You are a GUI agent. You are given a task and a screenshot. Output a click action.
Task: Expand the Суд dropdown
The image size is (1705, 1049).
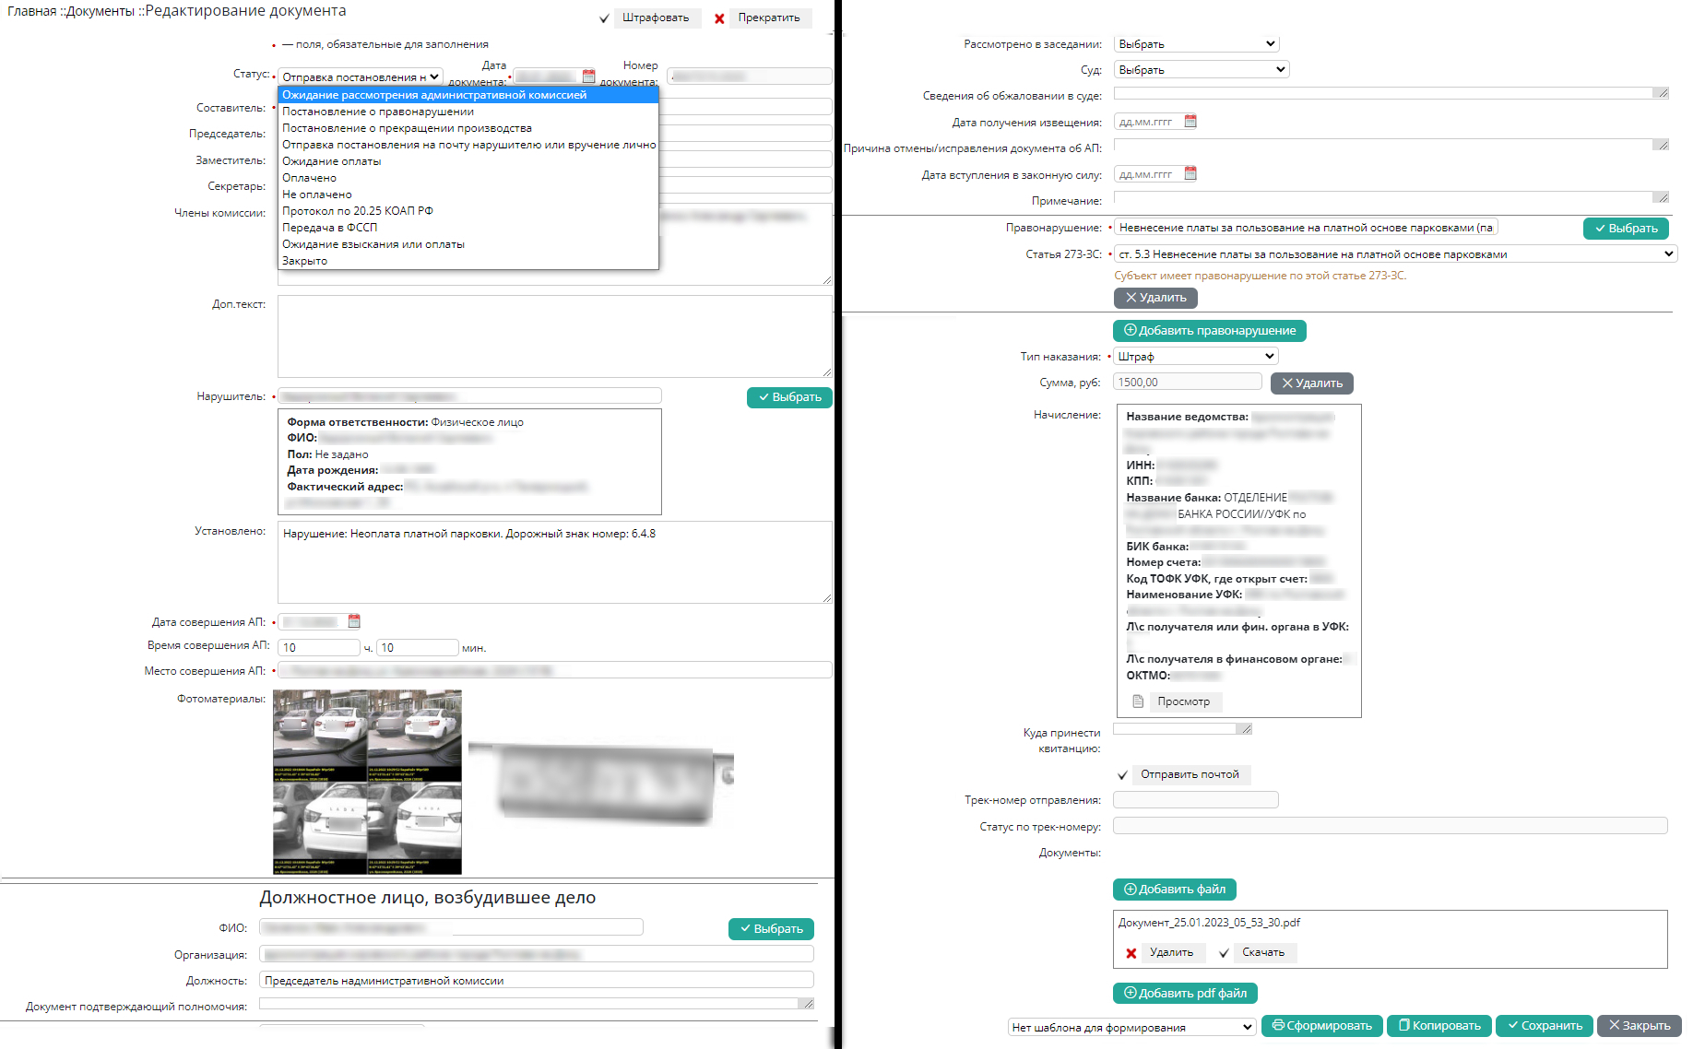[x=1201, y=70]
